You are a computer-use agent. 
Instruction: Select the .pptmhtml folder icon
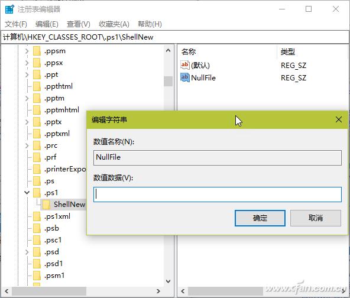coord(37,110)
